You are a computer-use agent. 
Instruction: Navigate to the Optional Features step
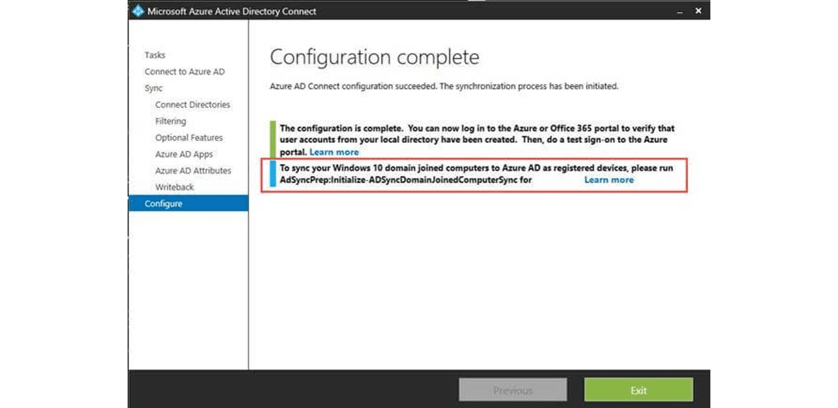coord(189,138)
